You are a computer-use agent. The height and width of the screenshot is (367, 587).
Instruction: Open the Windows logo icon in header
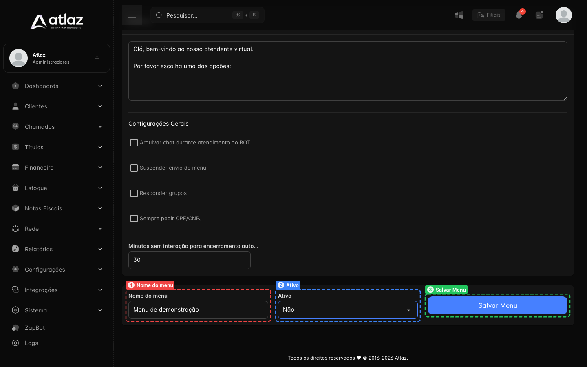(459, 15)
